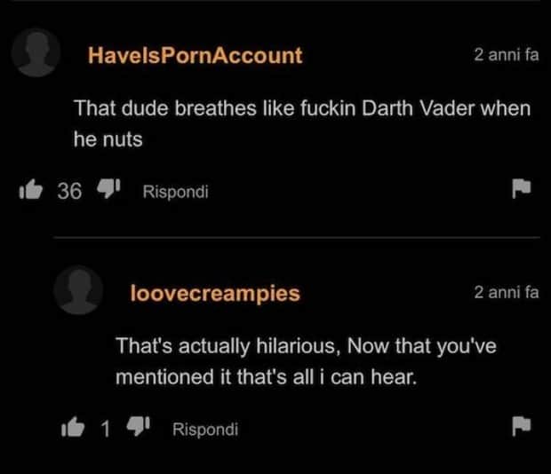Dislike the top comment with thumbs down
Image resolution: width=551 pixels, height=474 pixels.
click(109, 188)
